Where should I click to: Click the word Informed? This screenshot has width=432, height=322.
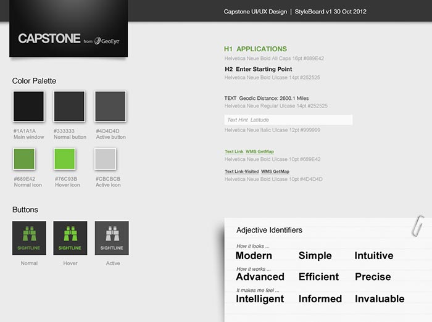[320, 299]
